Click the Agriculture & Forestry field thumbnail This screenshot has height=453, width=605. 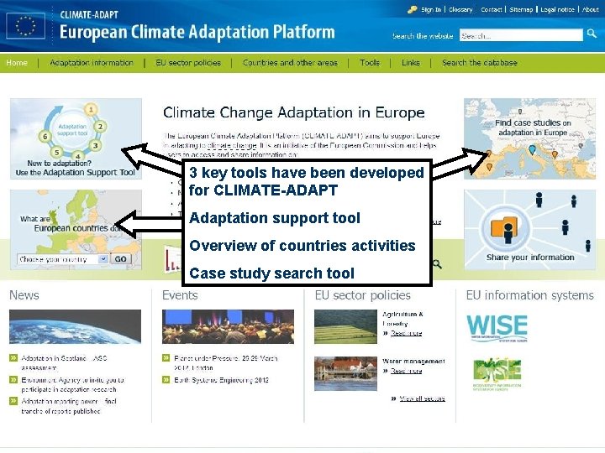(345, 326)
